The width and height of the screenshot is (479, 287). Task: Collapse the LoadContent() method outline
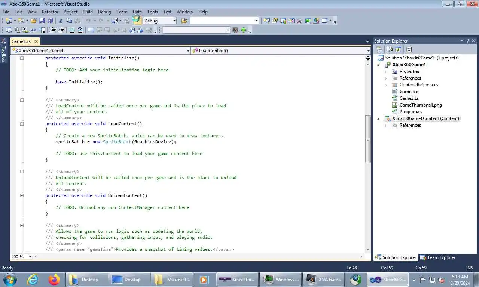(22, 124)
